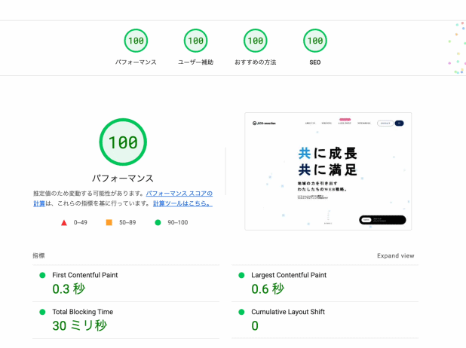Expand the metrics with Expand view
The image size is (466, 348).
pyautogui.click(x=395, y=256)
